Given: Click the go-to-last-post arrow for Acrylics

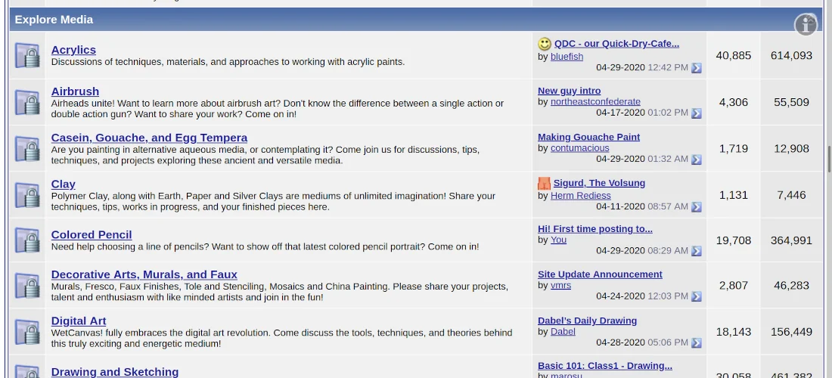Looking at the screenshot, I should point(697,68).
